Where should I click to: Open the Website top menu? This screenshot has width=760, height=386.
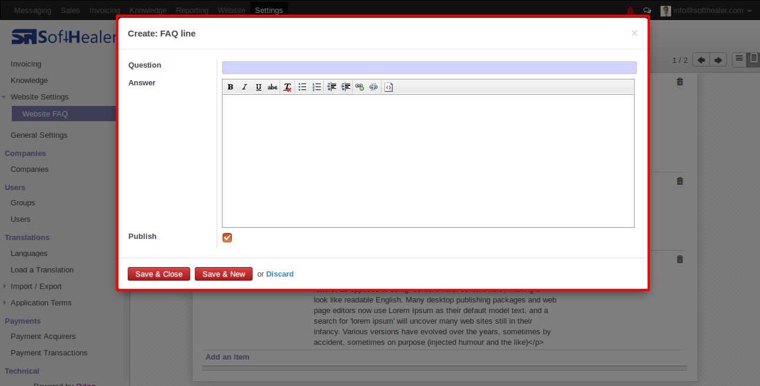coord(231,10)
